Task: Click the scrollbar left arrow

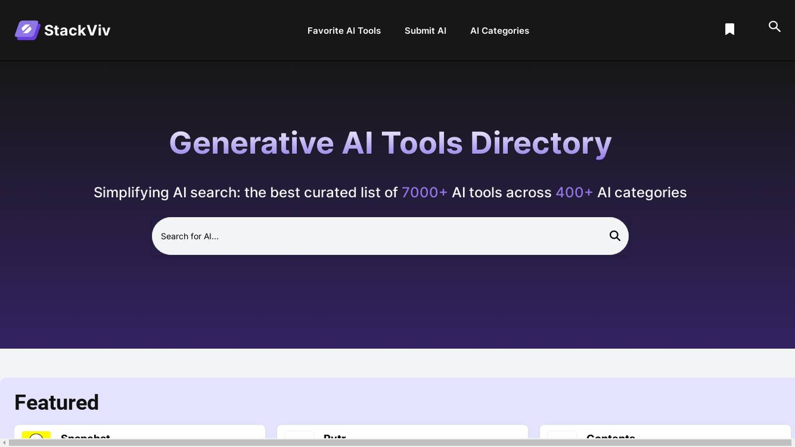Action: (4, 443)
